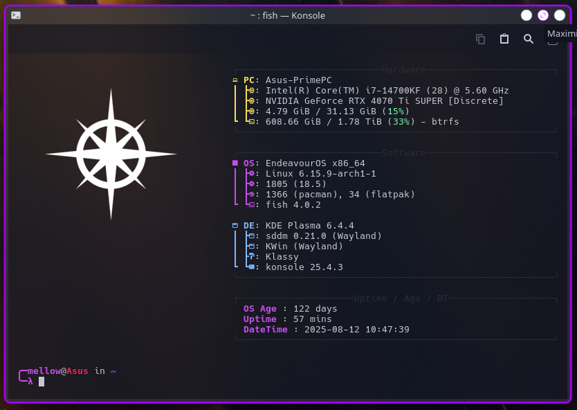Click the white compass star logo
Image resolution: width=577 pixels, height=410 pixels.
click(111, 154)
